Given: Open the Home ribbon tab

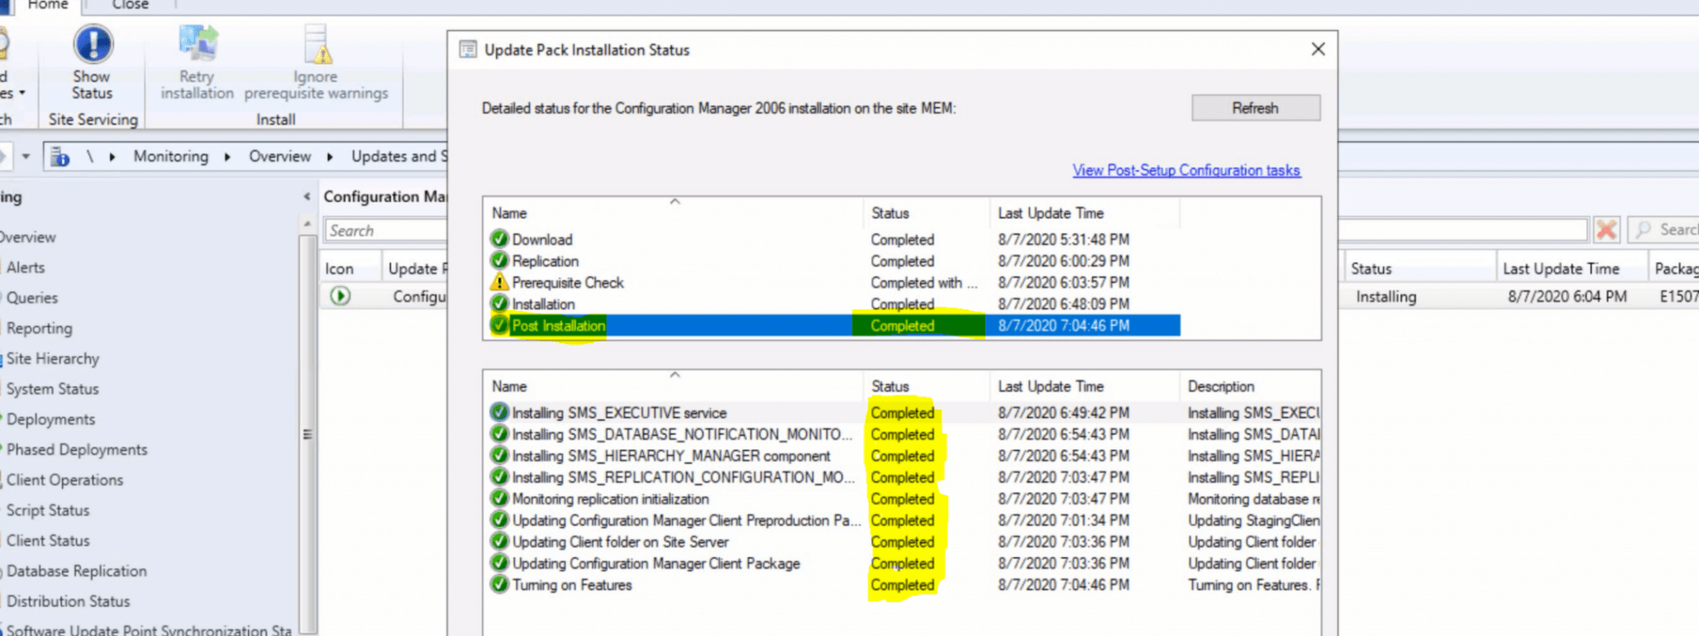Looking at the screenshot, I should click(48, 5).
